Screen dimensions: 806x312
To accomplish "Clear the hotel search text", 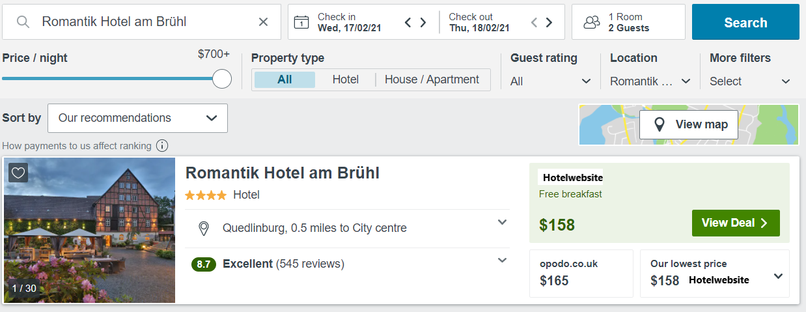I will (x=263, y=22).
